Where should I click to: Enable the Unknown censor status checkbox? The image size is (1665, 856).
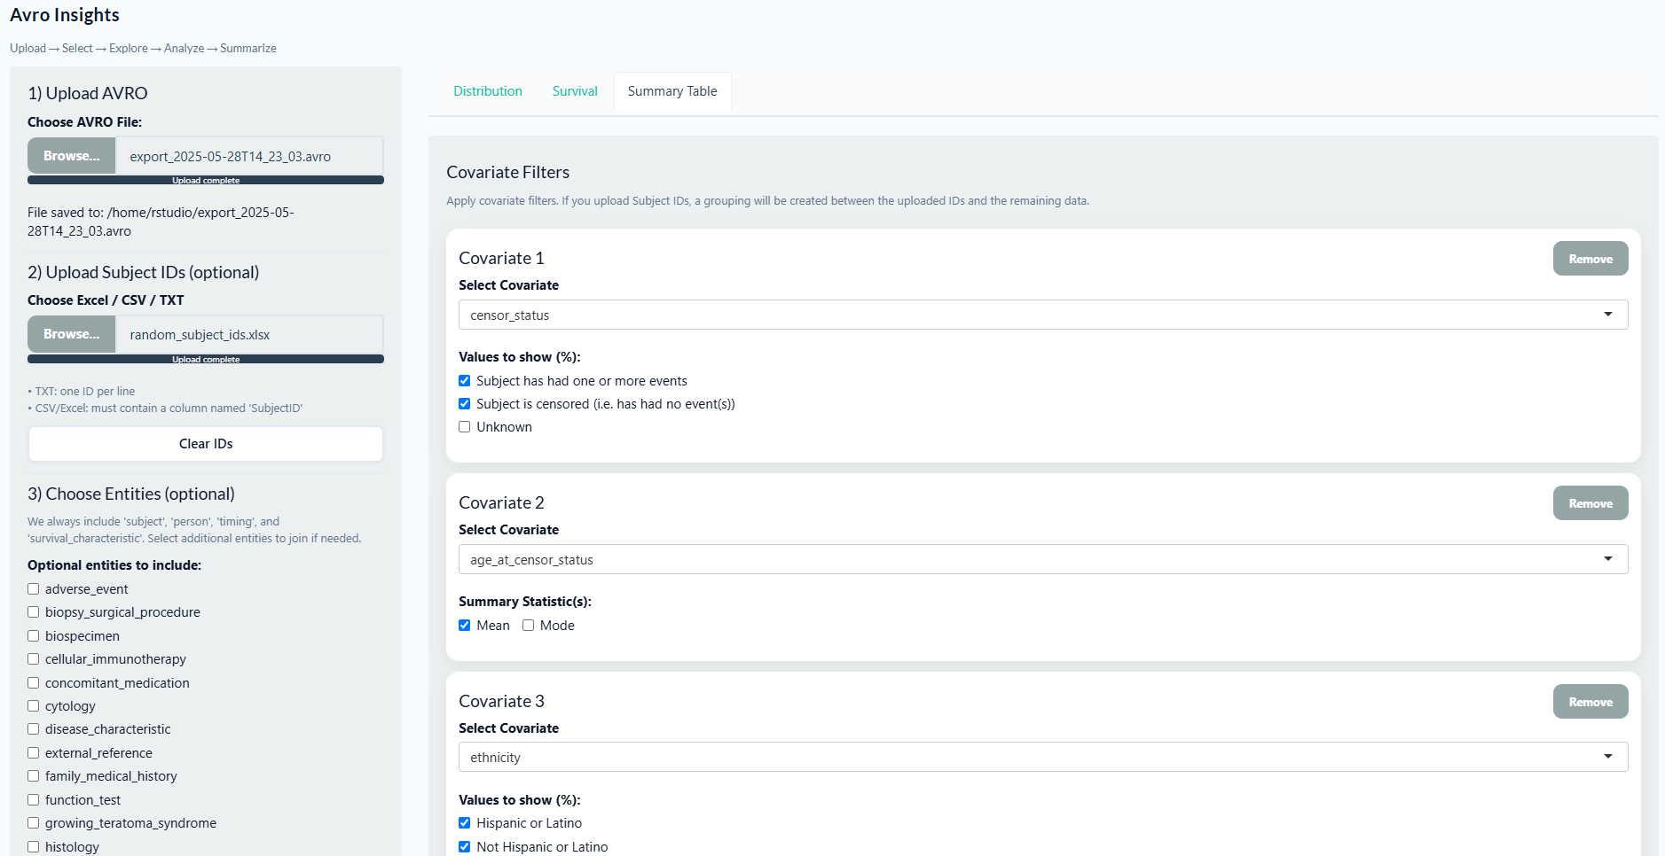point(465,427)
